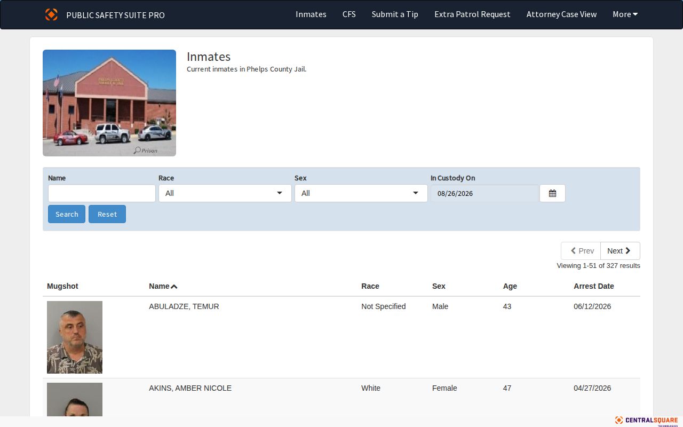Click the Prev pagination button
This screenshot has height=427, width=683.
(x=581, y=251)
